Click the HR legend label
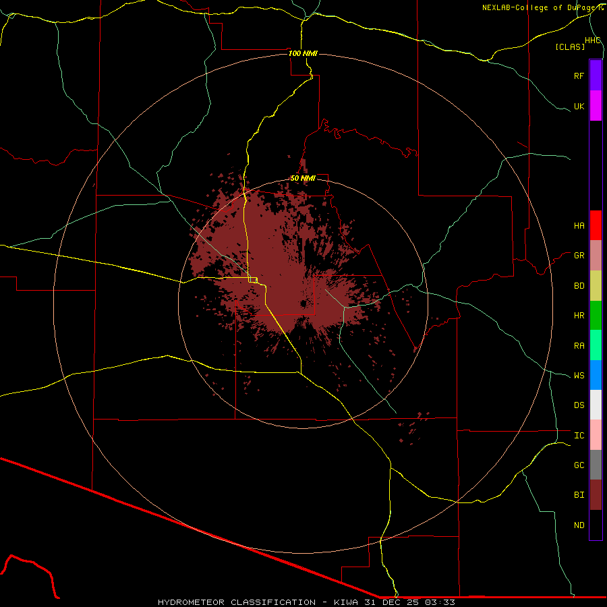The height and width of the screenshot is (607, 607). pyautogui.click(x=579, y=316)
